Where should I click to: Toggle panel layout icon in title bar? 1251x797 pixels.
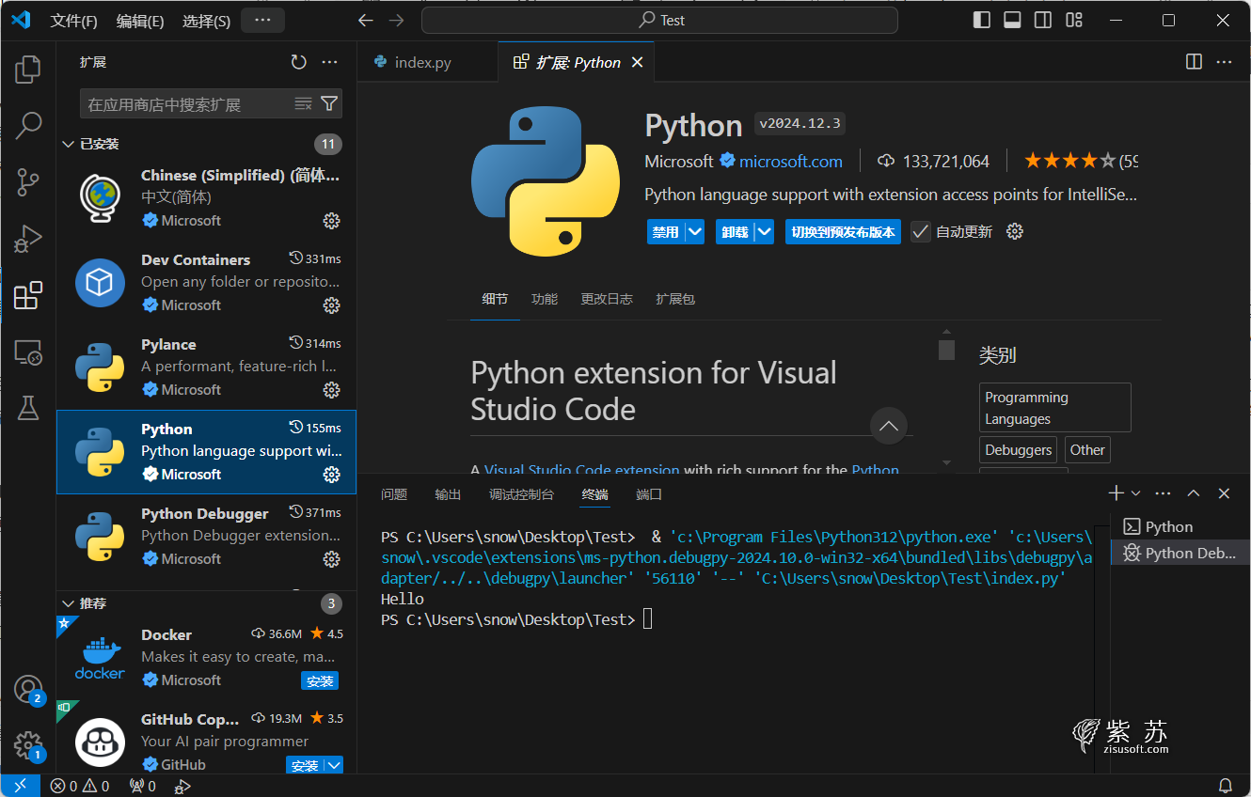point(1012,20)
